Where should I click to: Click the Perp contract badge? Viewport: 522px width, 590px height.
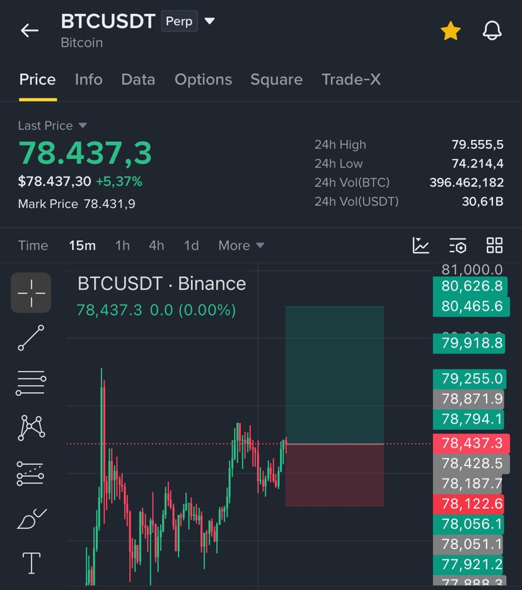coord(179,21)
